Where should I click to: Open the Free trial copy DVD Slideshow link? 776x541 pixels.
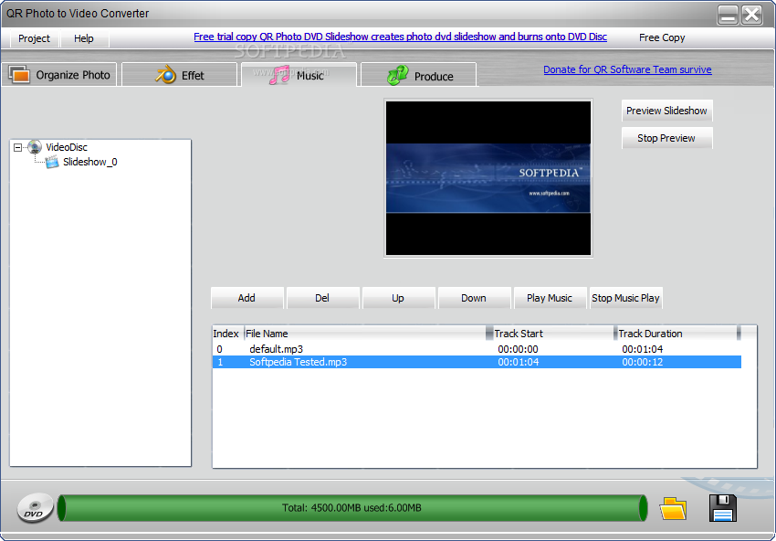401,37
